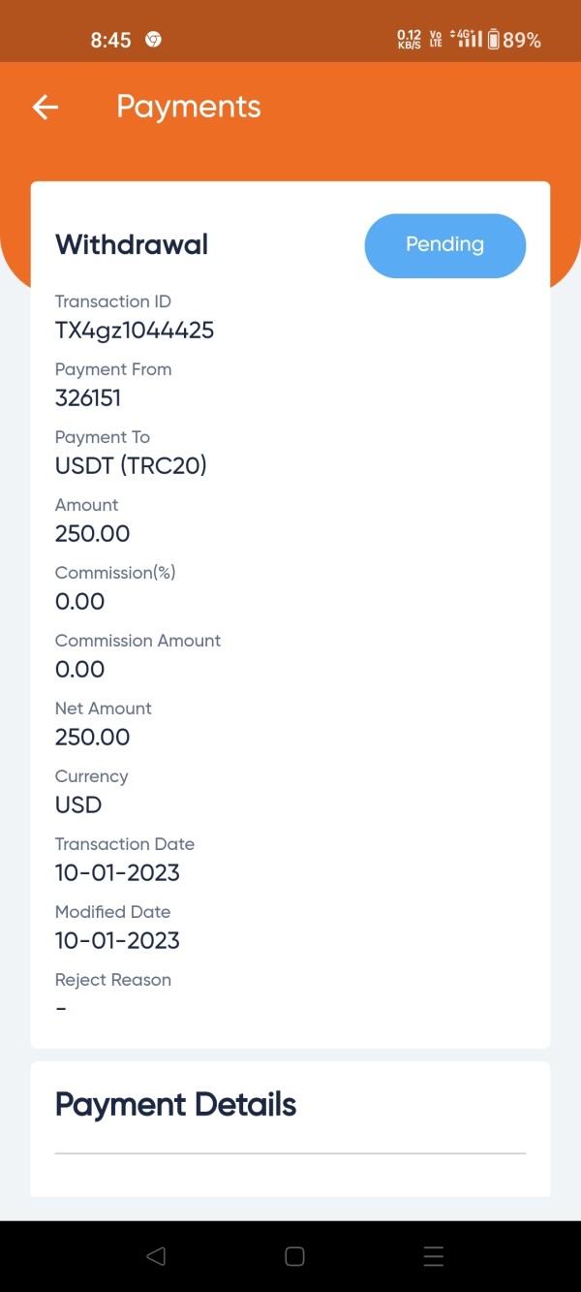The image size is (581, 1292).
Task: Tap the Chrome icon in the status bar
Action: [x=153, y=40]
